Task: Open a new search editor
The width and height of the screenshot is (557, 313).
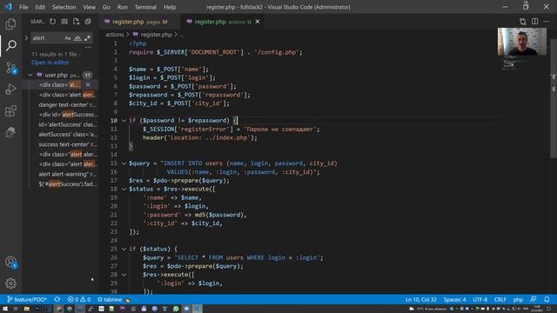Action: pyautogui.click(x=76, y=22)
